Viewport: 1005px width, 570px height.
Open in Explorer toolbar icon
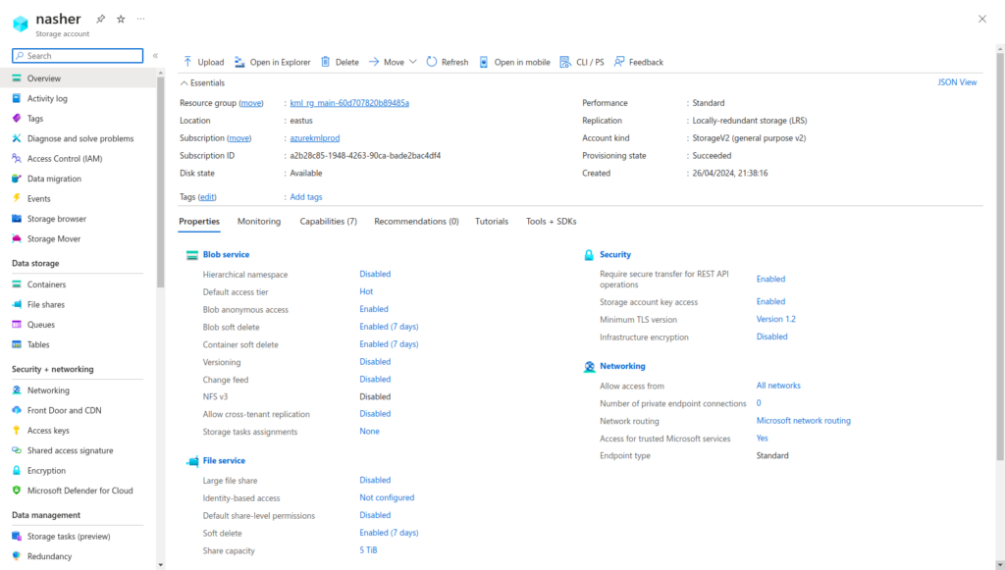coord(240,62)
